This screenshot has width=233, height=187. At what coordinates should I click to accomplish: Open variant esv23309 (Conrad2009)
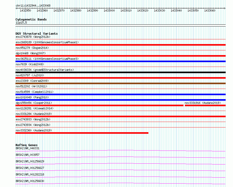coord(32,81)
